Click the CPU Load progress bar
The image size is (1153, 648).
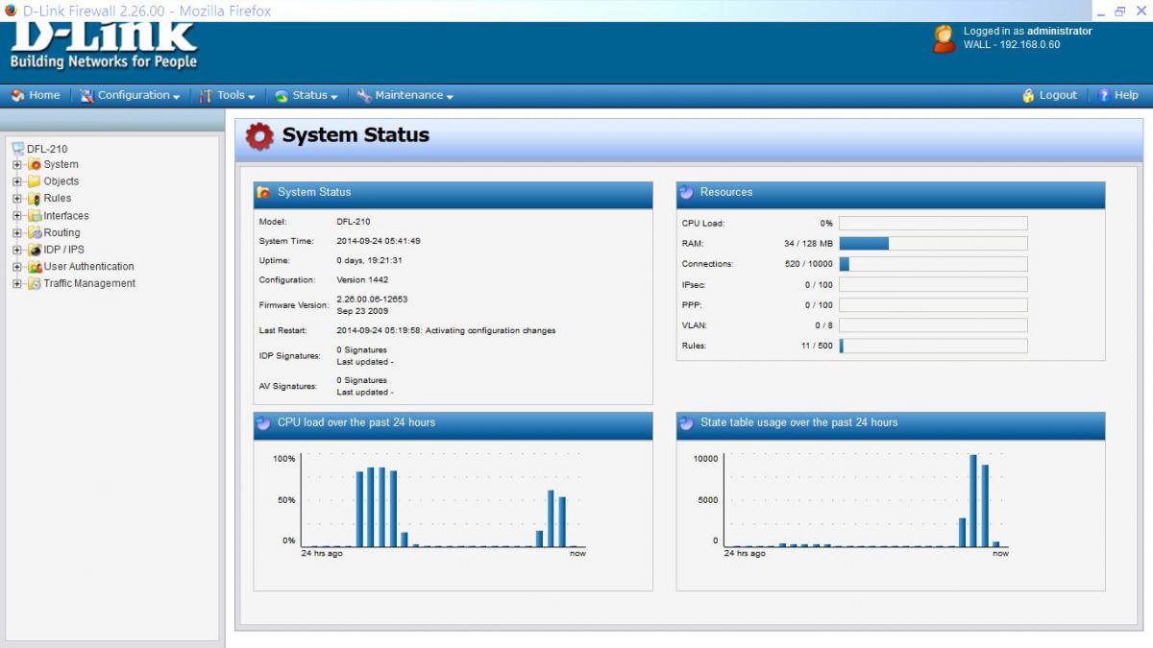coord(933,224)
